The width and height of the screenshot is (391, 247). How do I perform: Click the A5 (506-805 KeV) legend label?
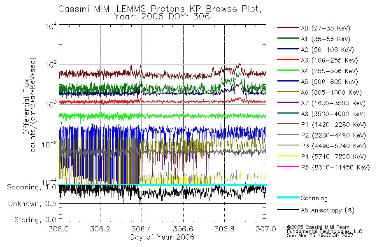[329, 82]
